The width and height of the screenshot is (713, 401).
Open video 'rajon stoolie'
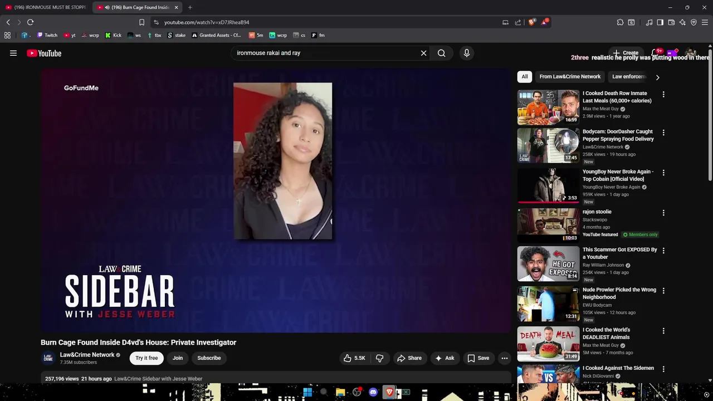597,212
